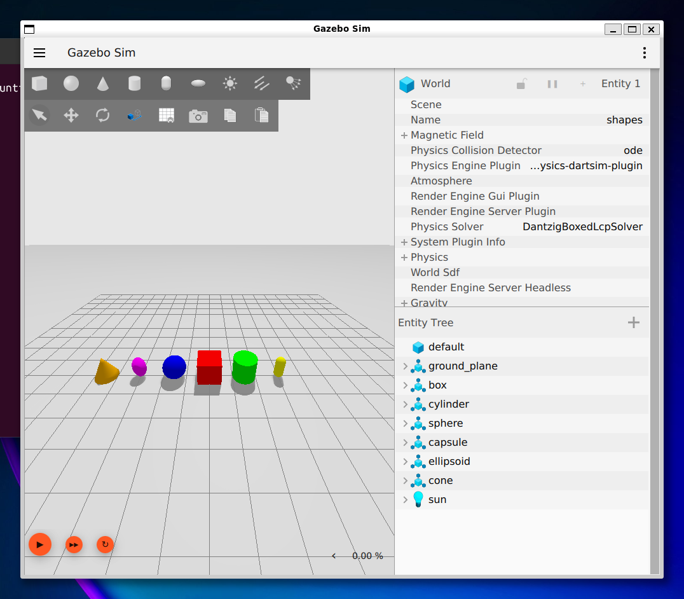Viewport: 684px width, 599px height.
Task: Open the grid configuration tool
Action: pos(166,115)
